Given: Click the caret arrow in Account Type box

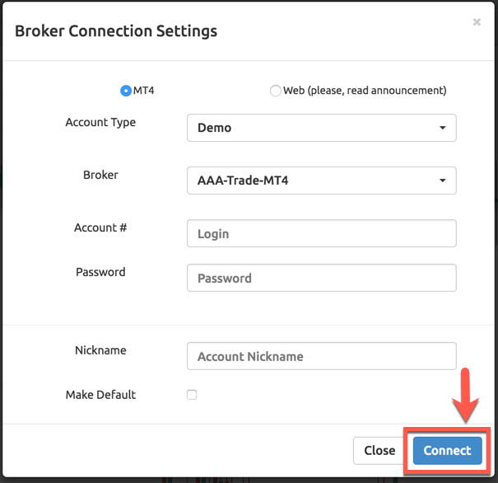Looking at the screenshot, I should [x=442, y=128].
